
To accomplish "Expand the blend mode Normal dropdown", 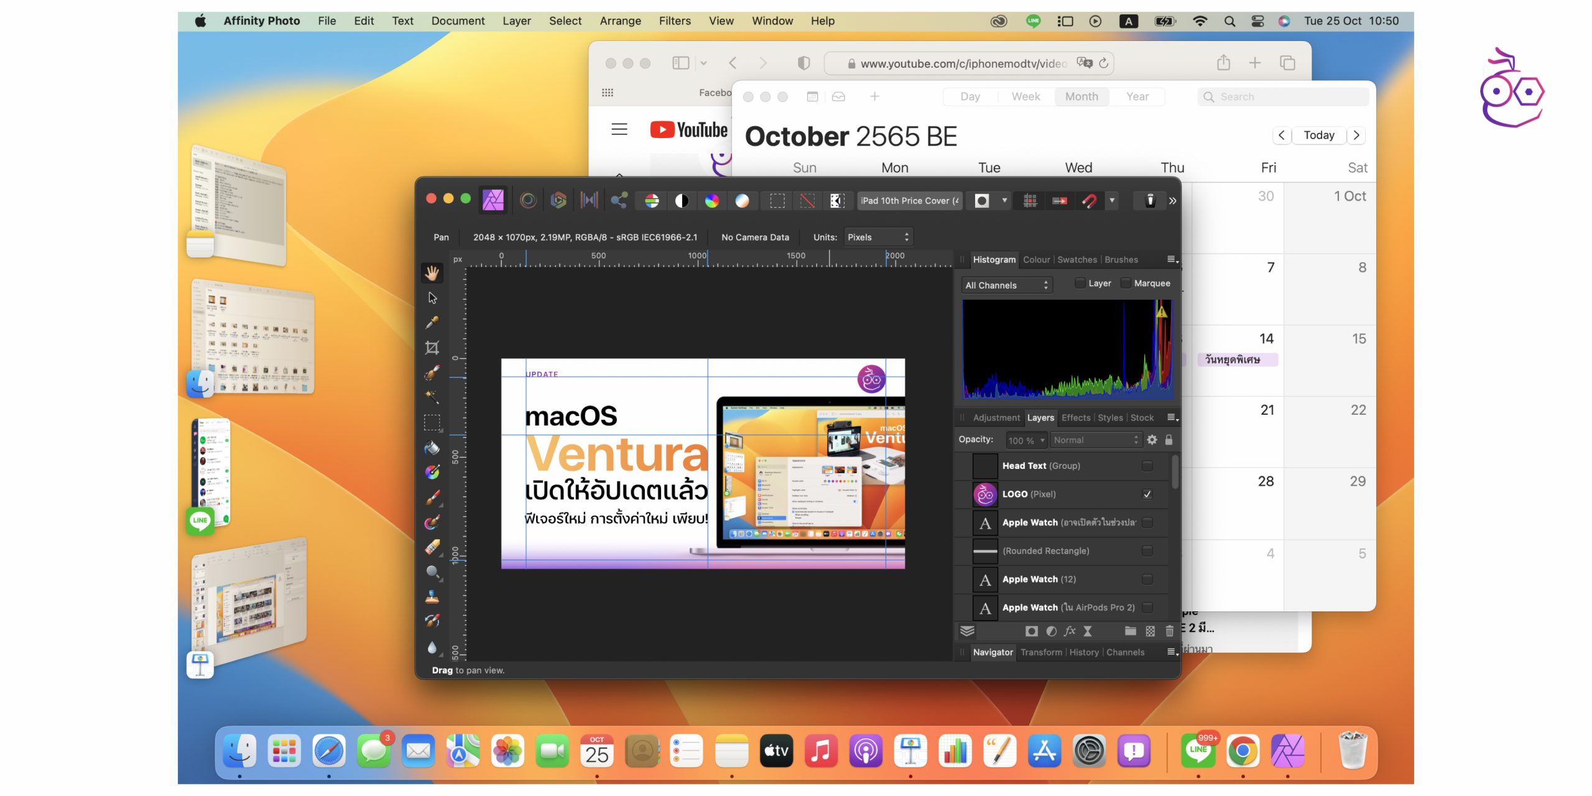I will tap(1095, 440).
